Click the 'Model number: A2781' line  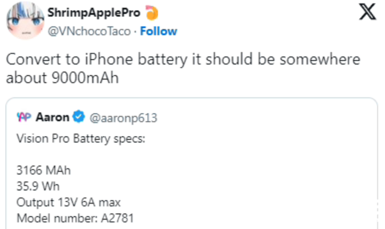[x=73, y=218]
